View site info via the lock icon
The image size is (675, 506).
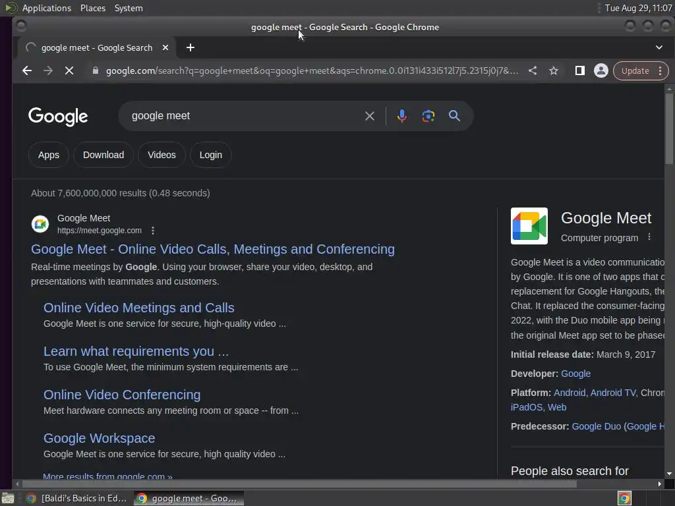[x=96, y=70]
